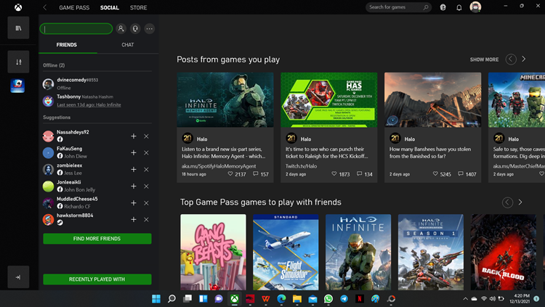
Task: Add hawkstorm8804 as friend
Action: pyautogui.click(x=134, y=219)
